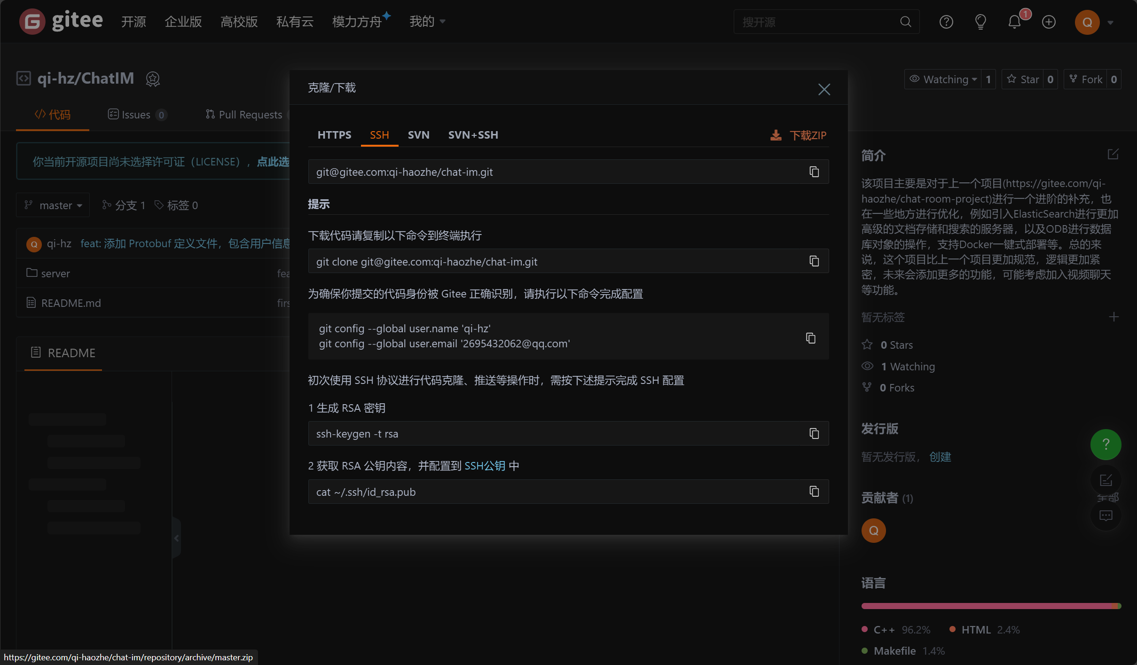Click the floating chat message icon

(1106, 516)
